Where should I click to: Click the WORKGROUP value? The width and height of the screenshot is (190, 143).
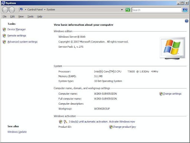102,109
